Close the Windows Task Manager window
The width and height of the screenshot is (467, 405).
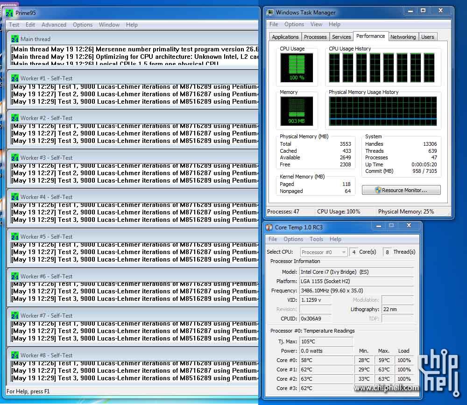click(x=440, y=11)
